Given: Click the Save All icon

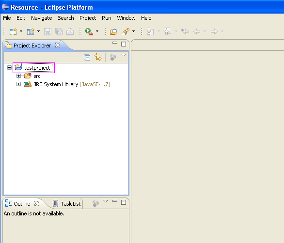Looking at the screenshot, I should pos(59,31).
